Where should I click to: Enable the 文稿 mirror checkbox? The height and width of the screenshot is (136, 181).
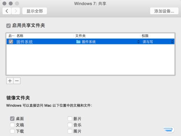pos(12,125)
